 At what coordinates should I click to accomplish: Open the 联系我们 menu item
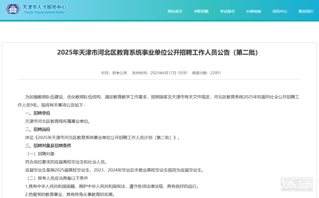coord(306,12)
